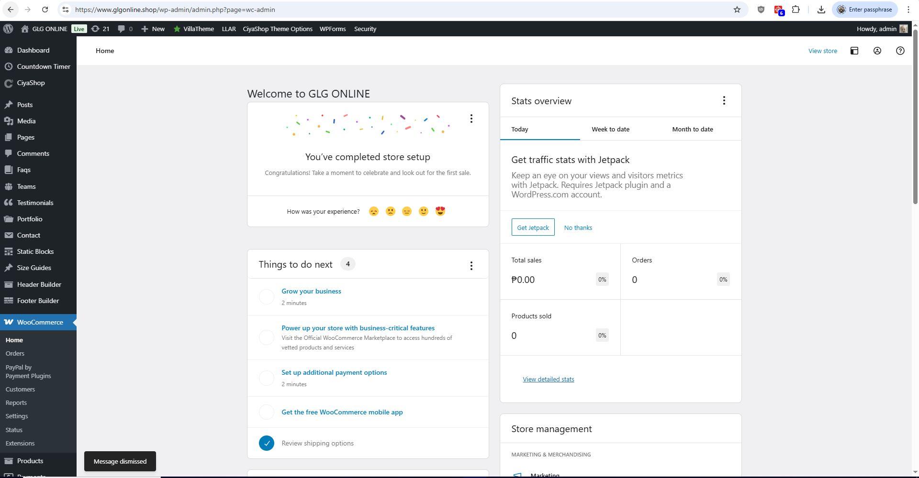Viewport: 919px width, 478px height.
Task: Decline Jetpack with No thanks
Action: [578, 228]
